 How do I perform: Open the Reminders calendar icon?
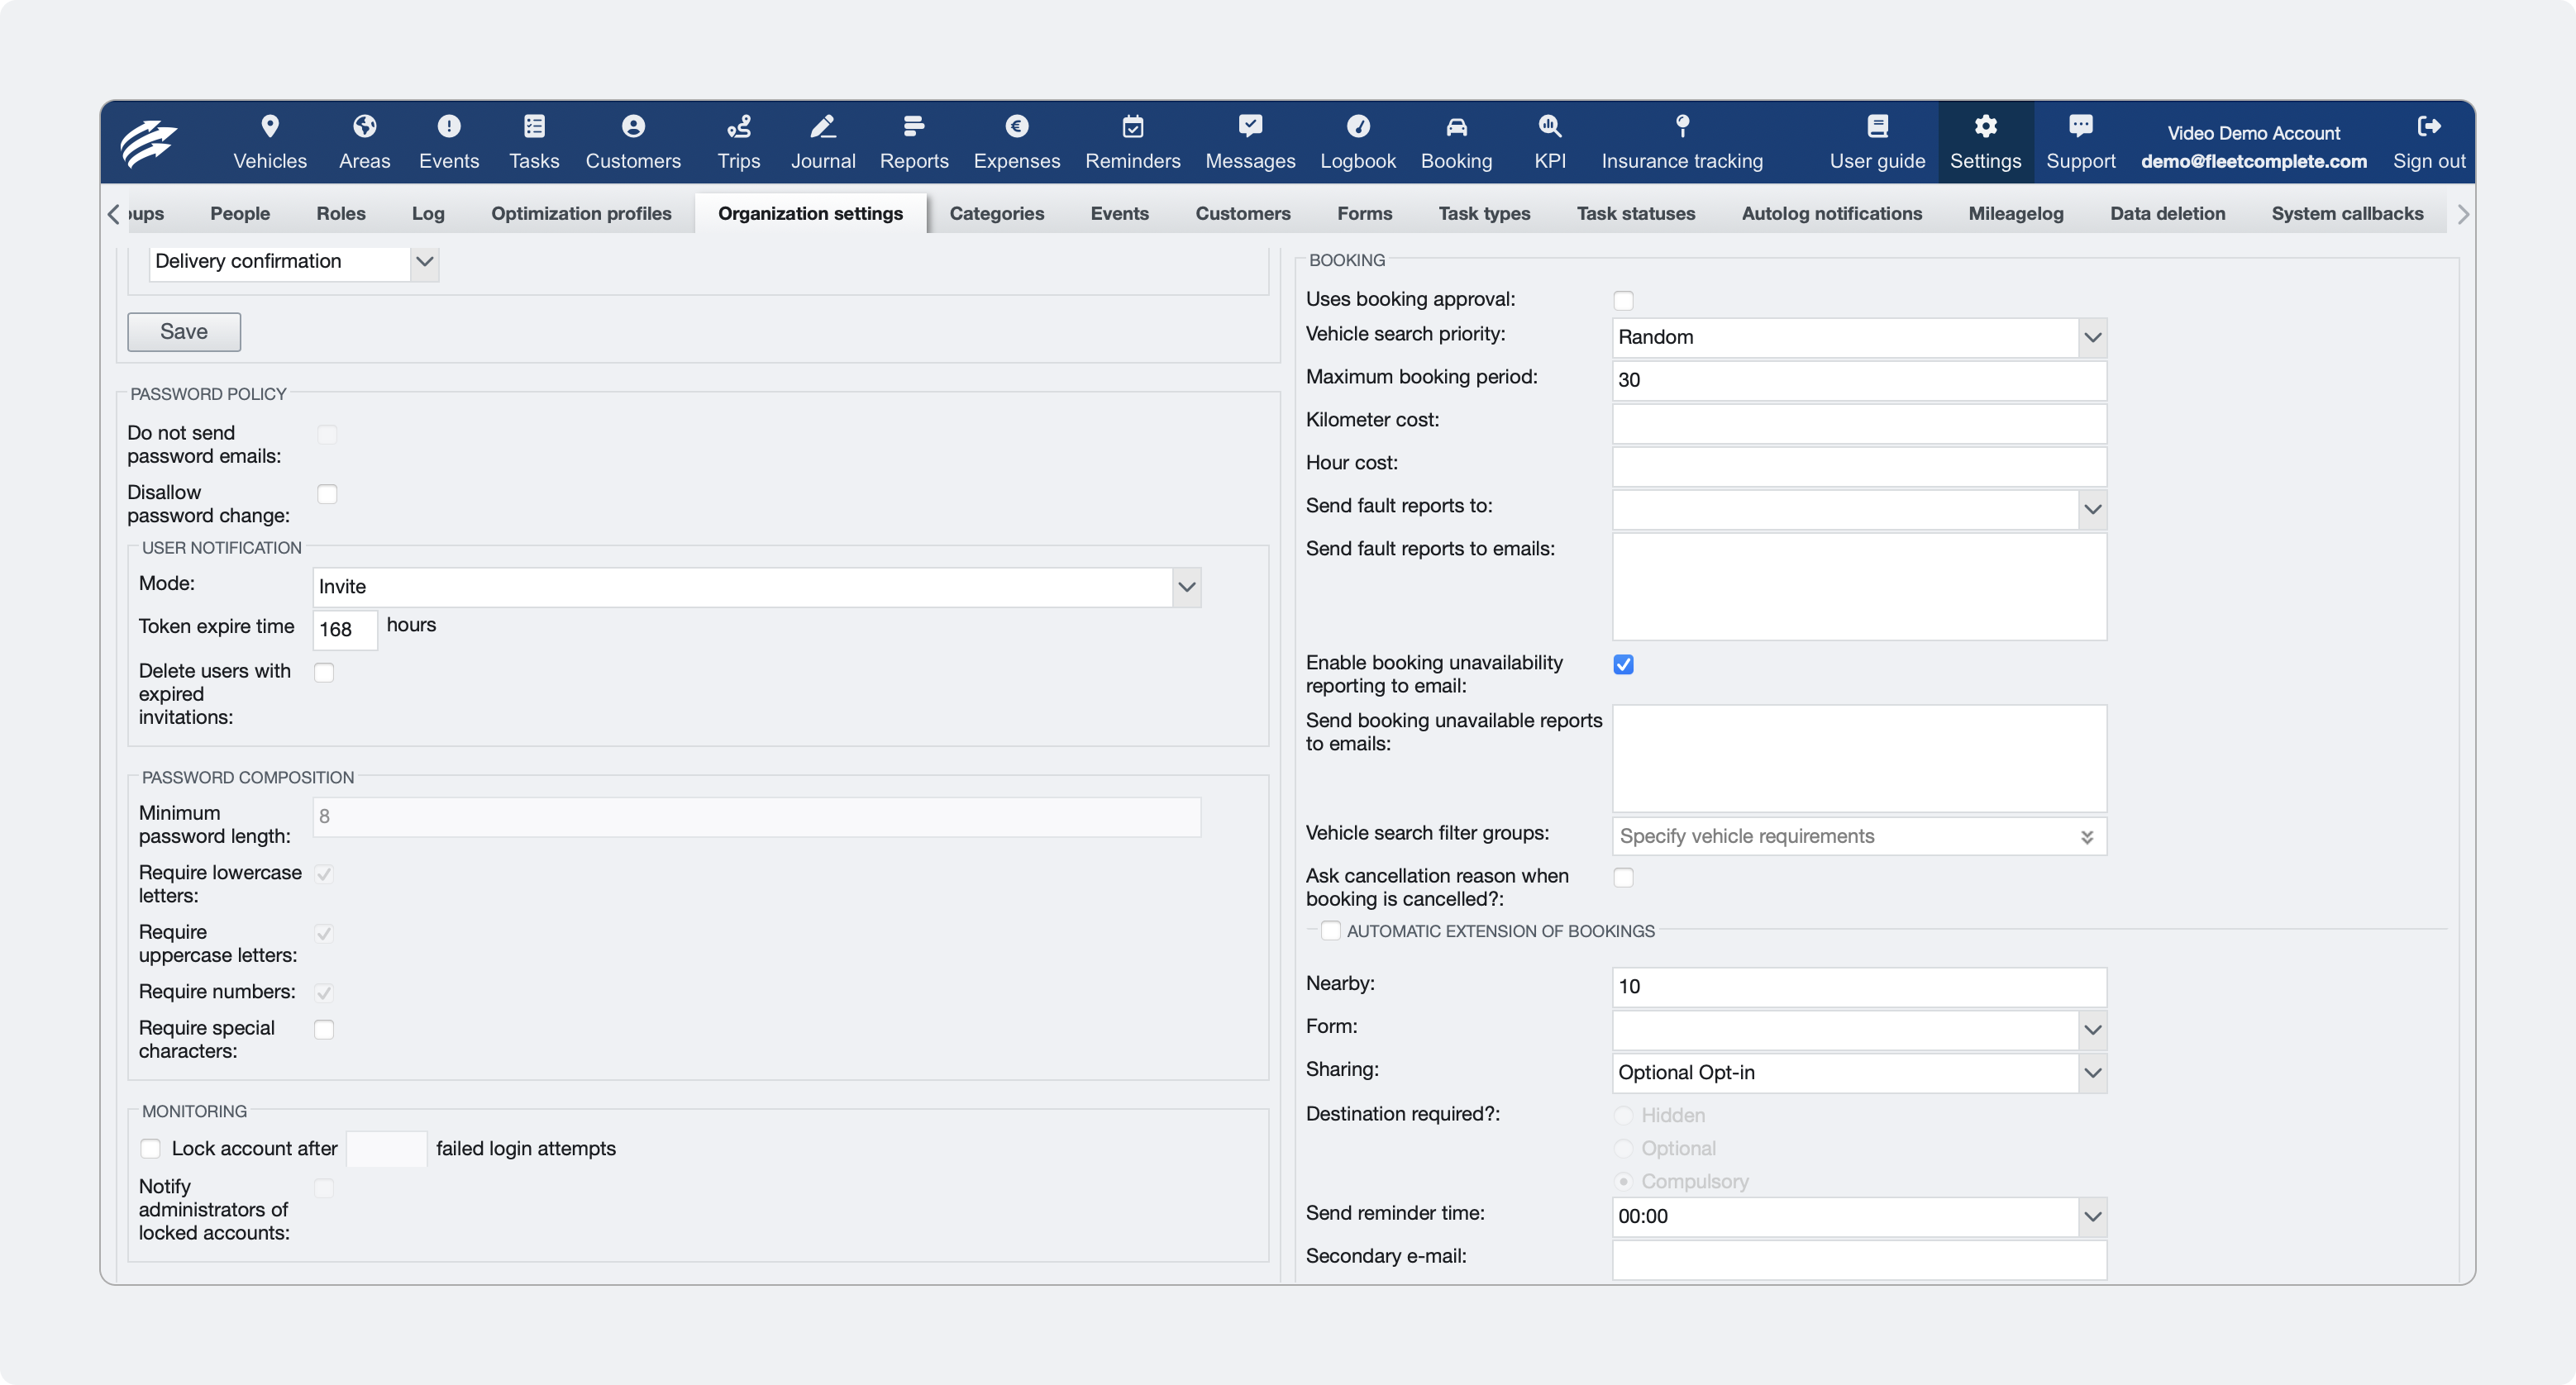(1133, 126)
